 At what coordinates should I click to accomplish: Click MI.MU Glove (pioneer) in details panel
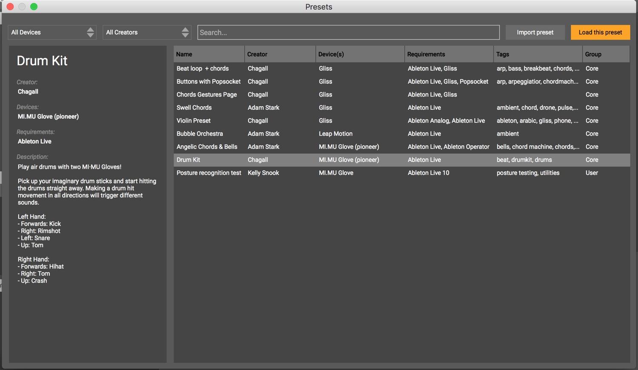[48, 117]
